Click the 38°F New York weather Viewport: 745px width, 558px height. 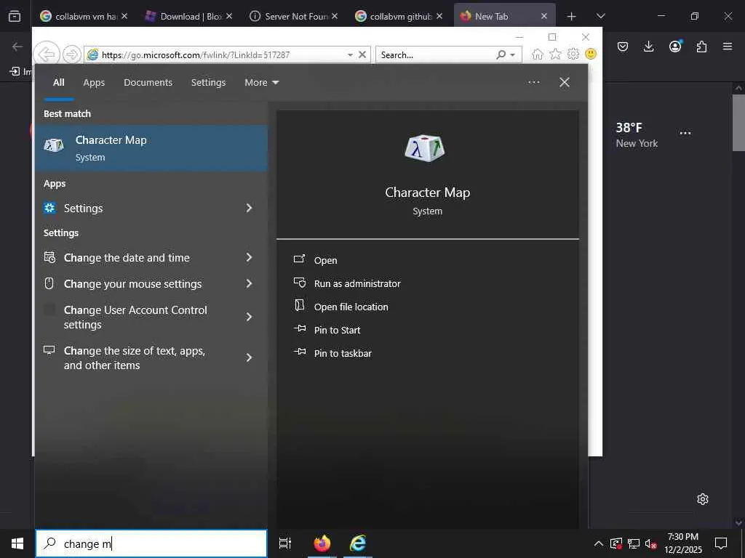(637, 134)
